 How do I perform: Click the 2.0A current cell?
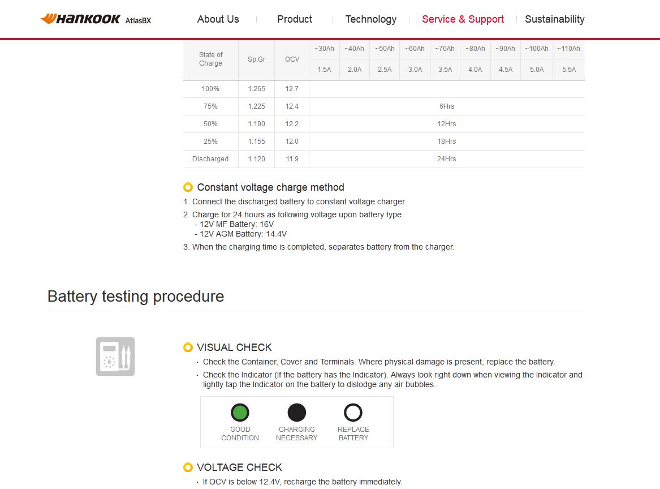coord(355,70)
